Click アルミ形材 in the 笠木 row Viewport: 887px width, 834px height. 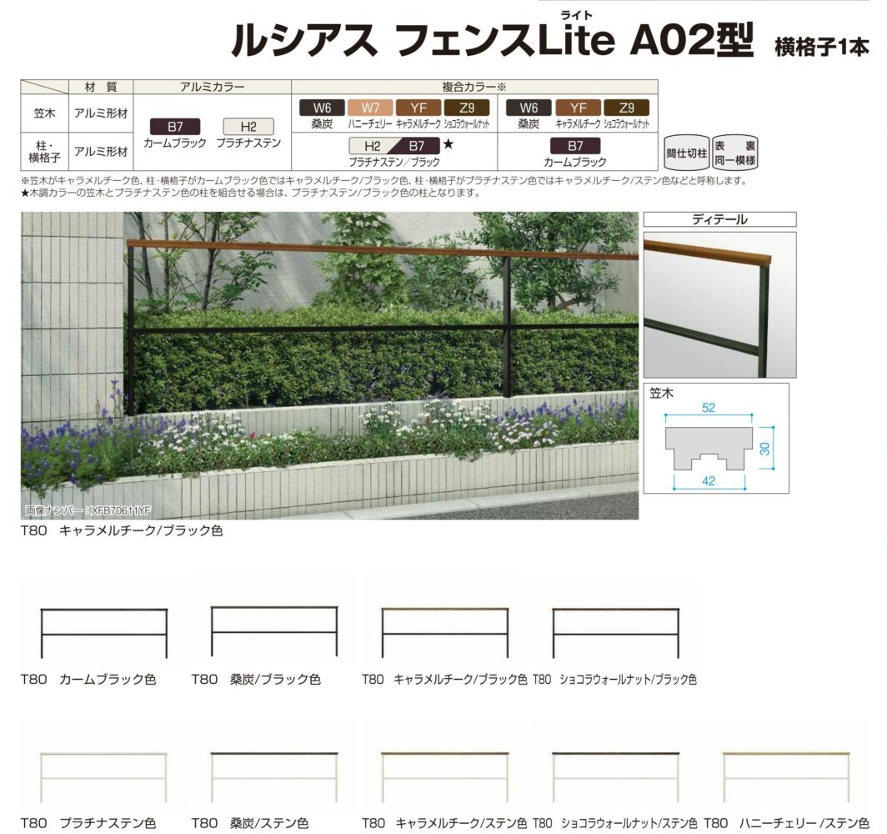point(101,113)
